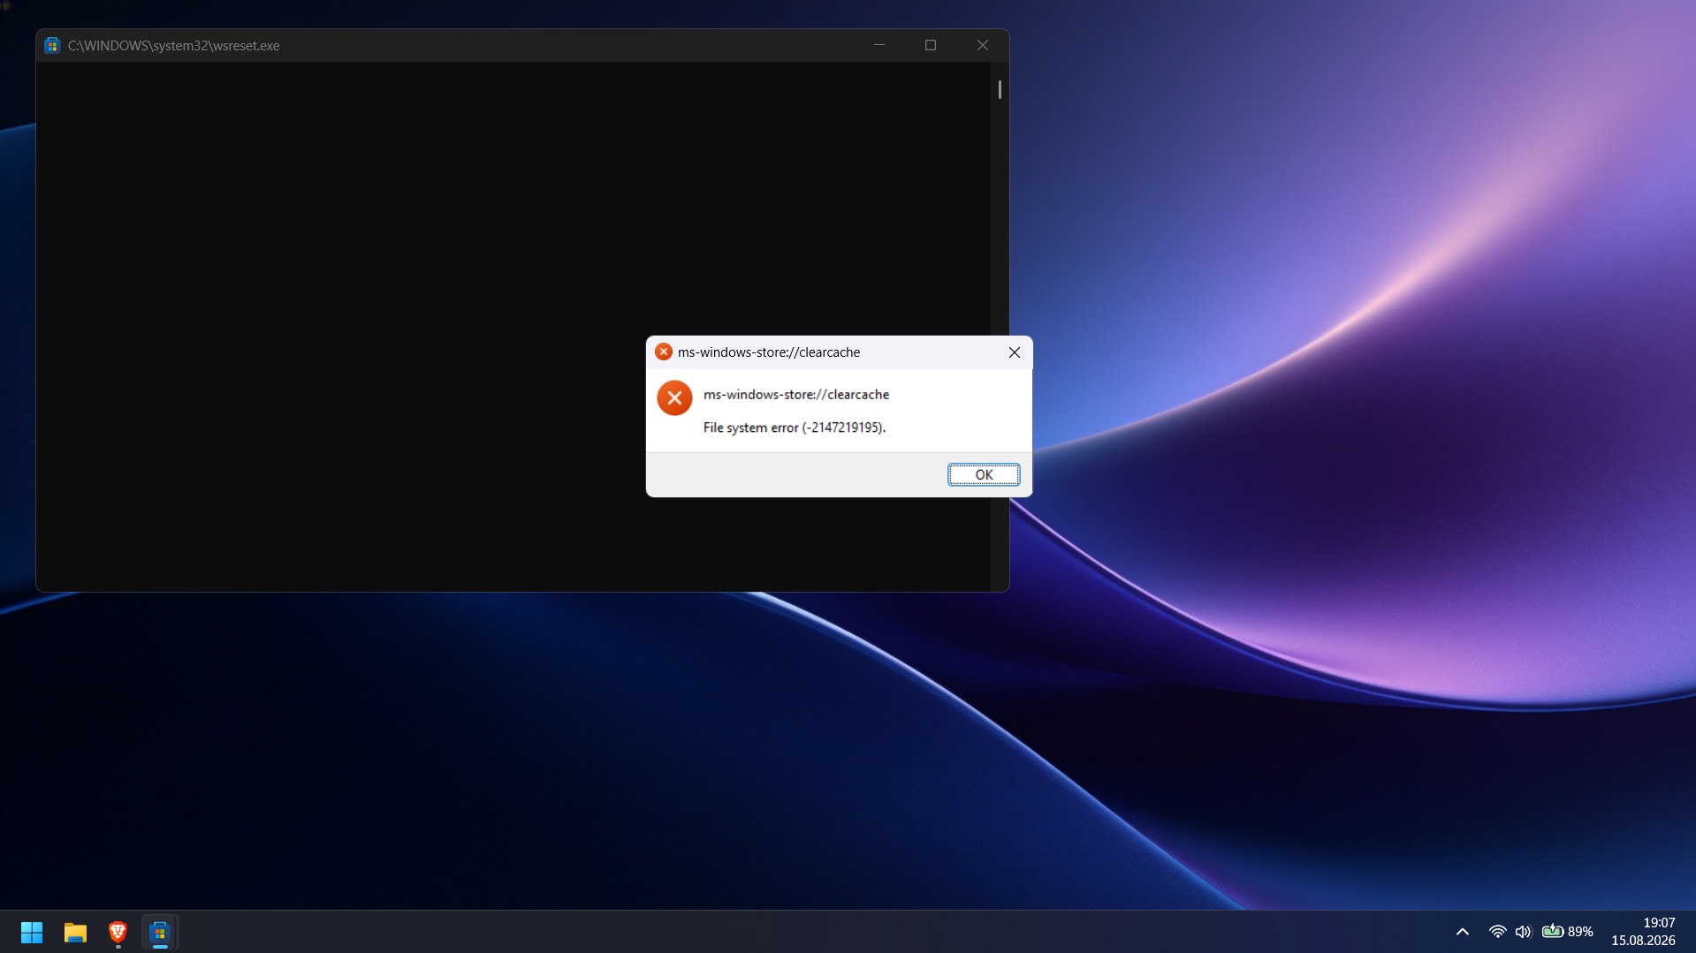Image resolution: width=1696 pixels, height=953 pixels.
Task: Click the wsreset.exe window title icon
Action: [x=52, y=45]
